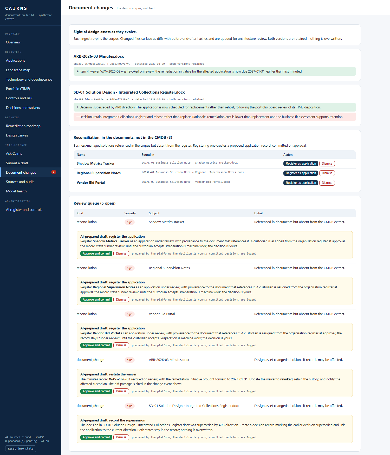The height and width of the screenshot is (455, 390).
Task: Approve and commit the restate-the-waiver draft
Action: (96, 391)
